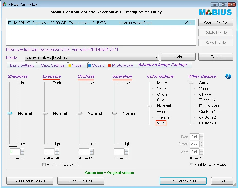Select Sepia in Color Options
Viewport: 238px width, 188px height.
[x=162, y=88]
